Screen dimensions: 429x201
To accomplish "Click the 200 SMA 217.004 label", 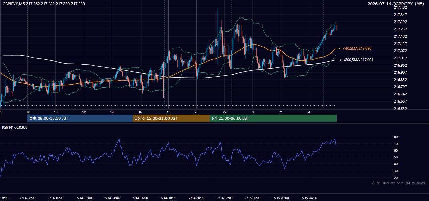I will [x=356, y=60].
